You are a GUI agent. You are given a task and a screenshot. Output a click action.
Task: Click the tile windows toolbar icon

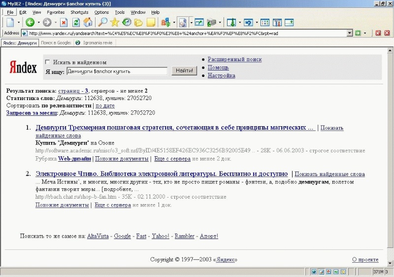coord(265,23)
